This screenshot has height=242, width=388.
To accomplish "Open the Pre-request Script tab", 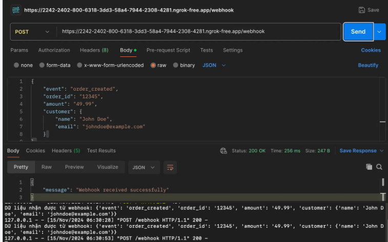I will pos(168,50).
